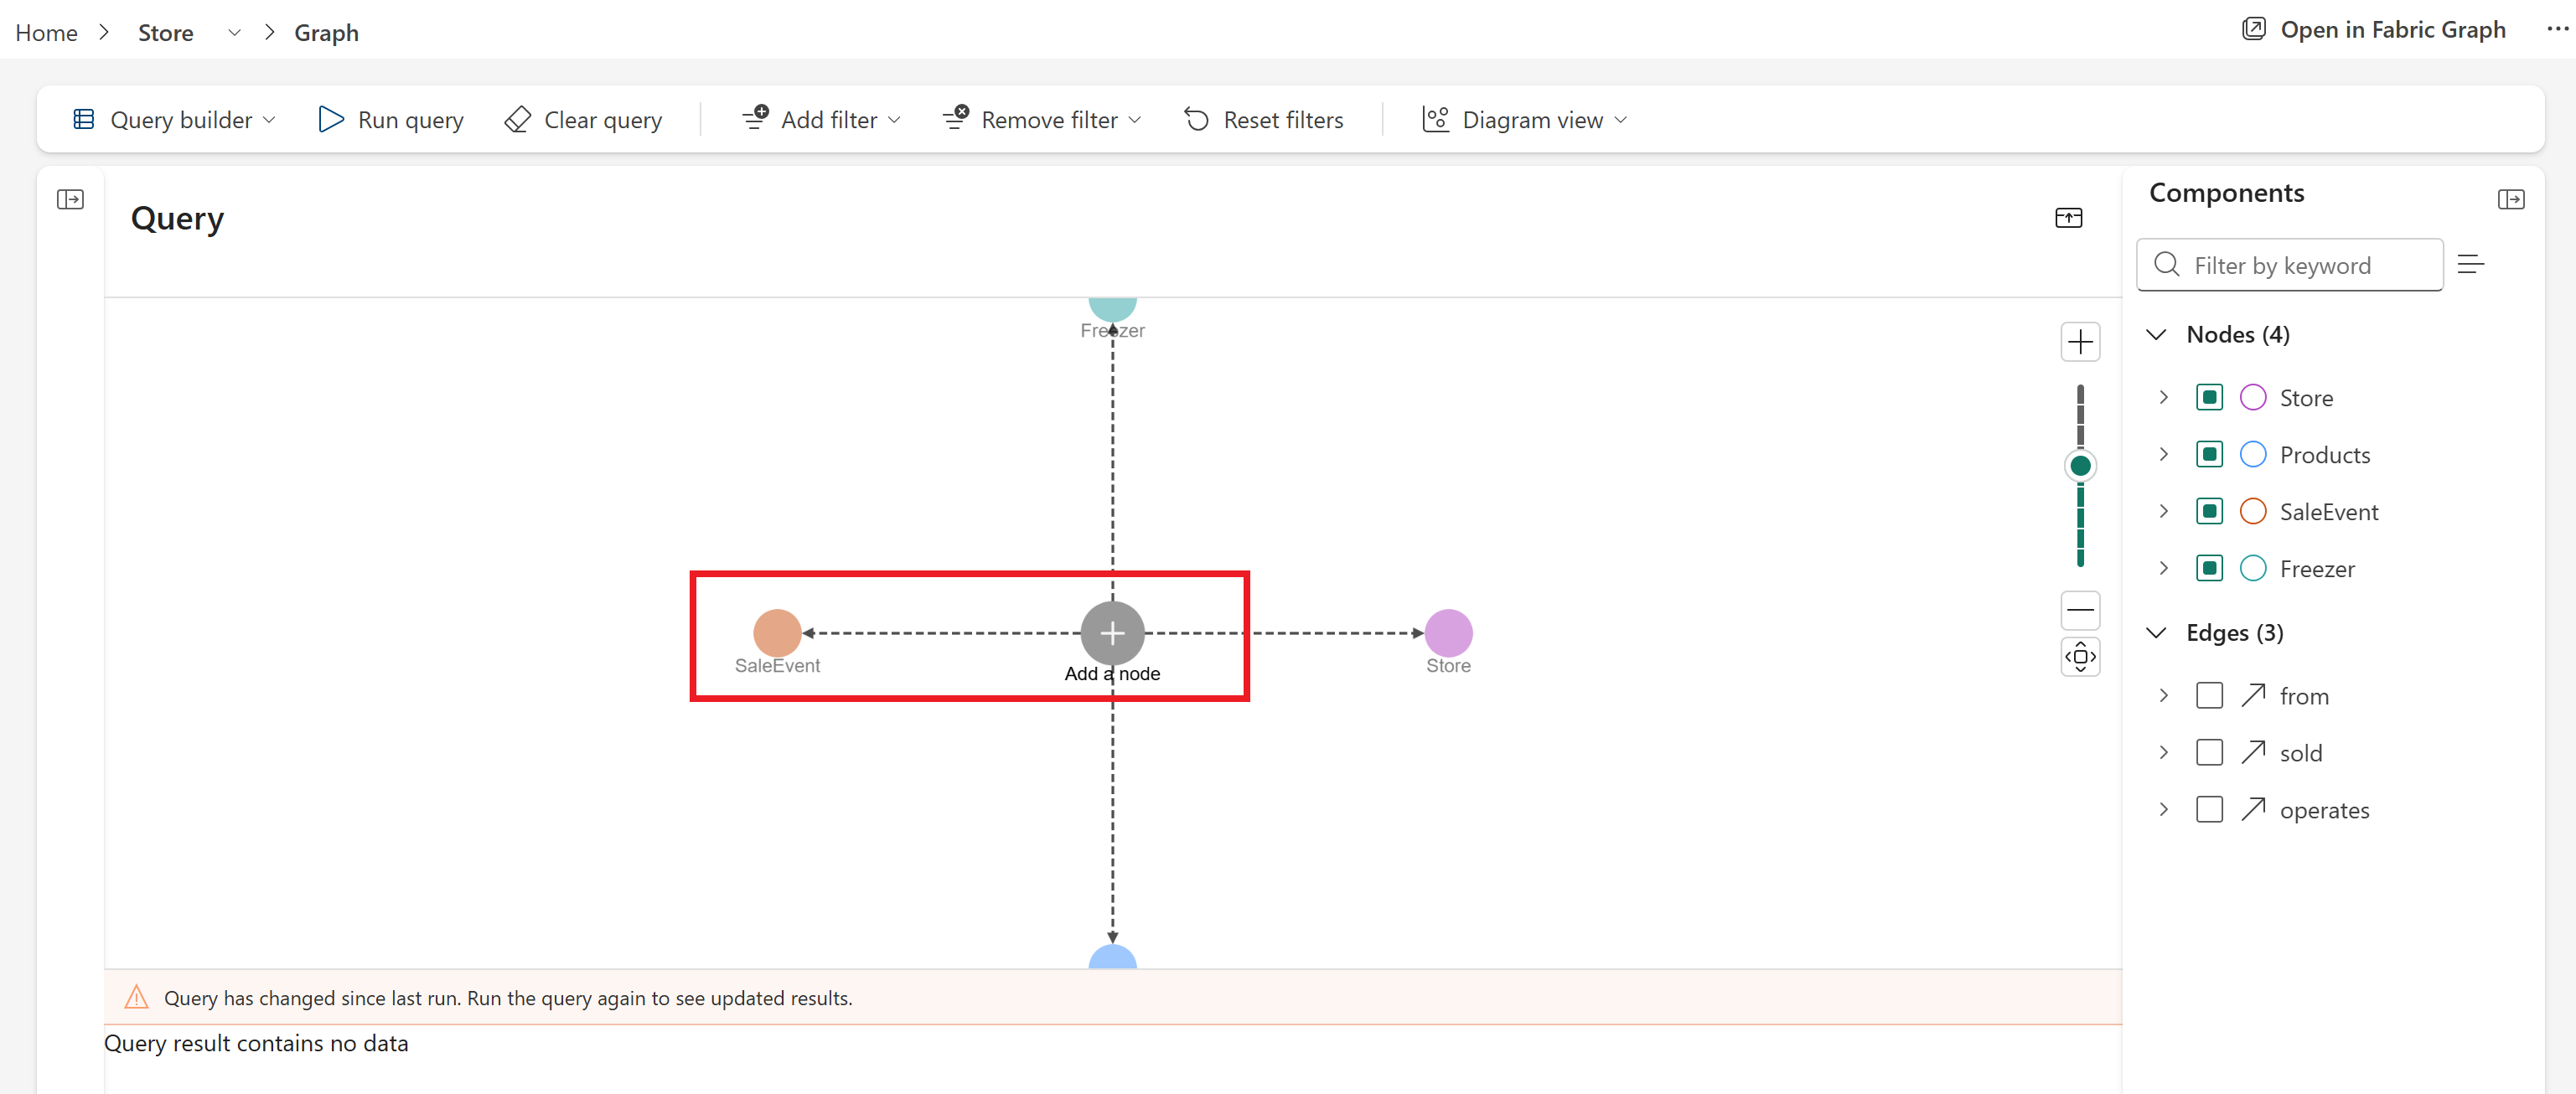Open the Store breadcrumb chevron dropdown

(234, 33)
